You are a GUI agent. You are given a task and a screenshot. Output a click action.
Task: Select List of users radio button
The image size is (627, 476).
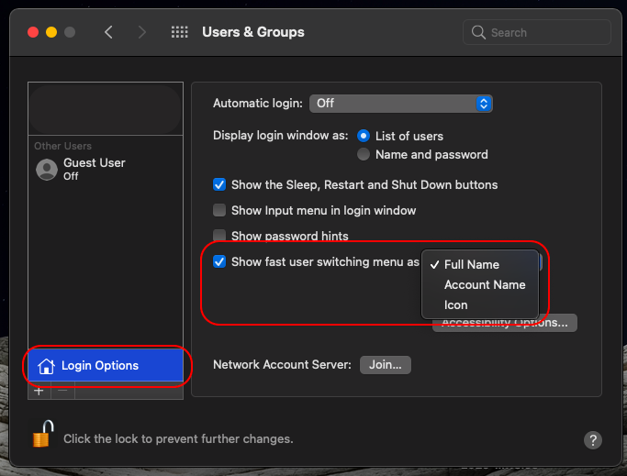(364, 136)
